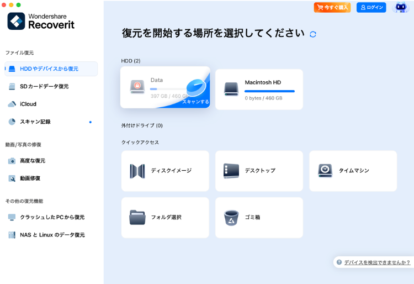Click the folder icon for フォルダ選択
Screen dimensions: 414x284
[x=137, y=218]
